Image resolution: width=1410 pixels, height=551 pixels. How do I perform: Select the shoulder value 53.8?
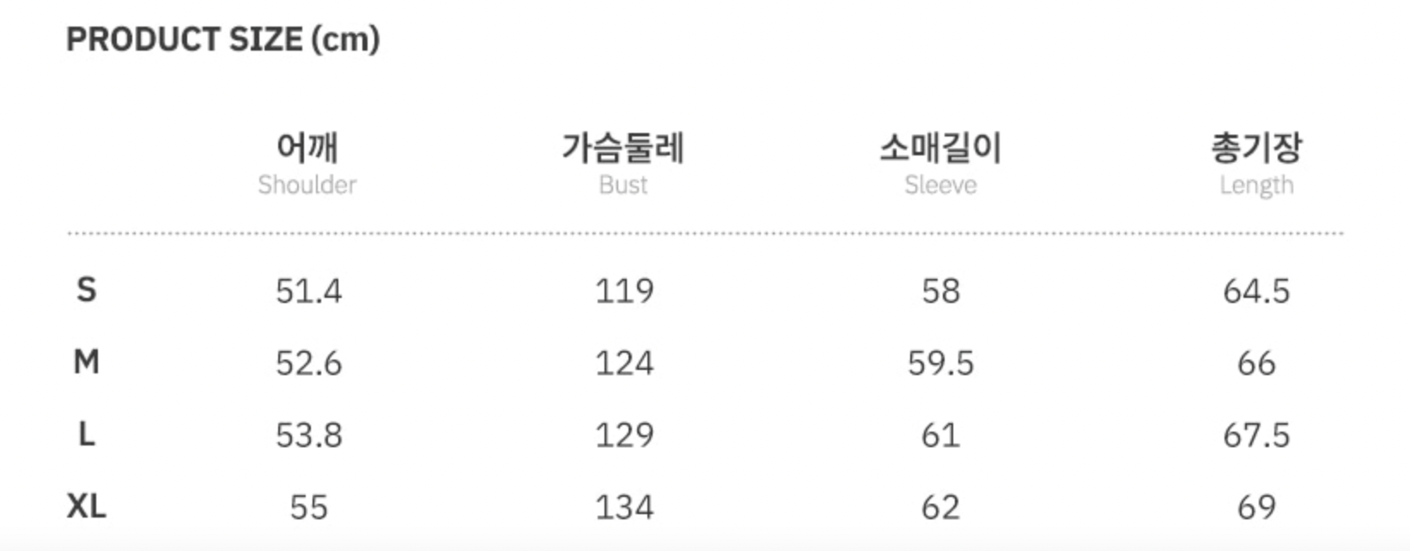pyautogui.click(x=308, y=436)
